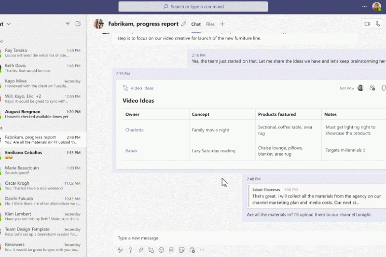Click the Concept column header

point(201,114)
